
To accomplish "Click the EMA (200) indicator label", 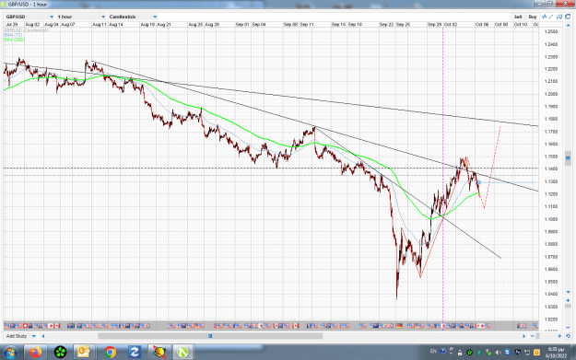I will click(x=15, y=40).
